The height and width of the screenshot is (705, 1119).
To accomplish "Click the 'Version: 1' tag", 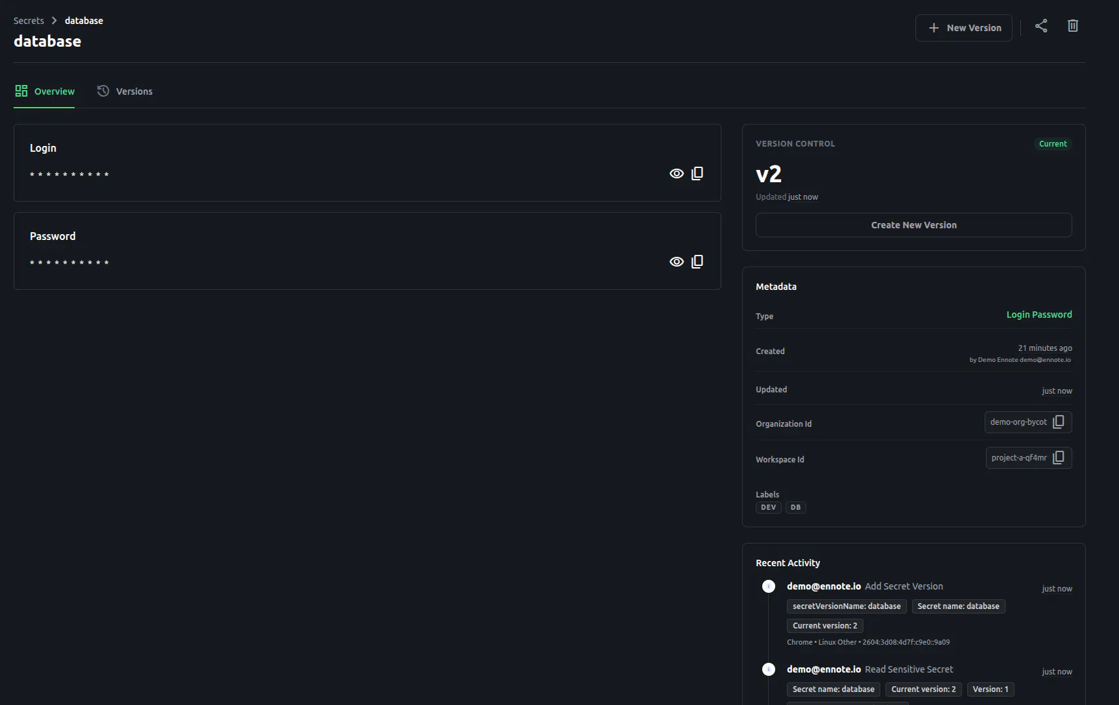I will point(991,689).
